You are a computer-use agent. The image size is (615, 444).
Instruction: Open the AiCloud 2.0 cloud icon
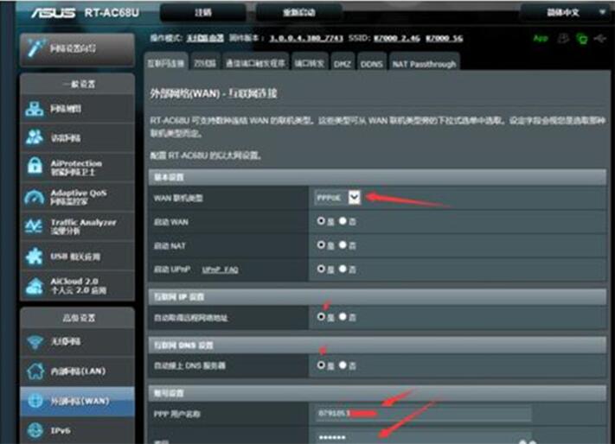coord(35,286)
